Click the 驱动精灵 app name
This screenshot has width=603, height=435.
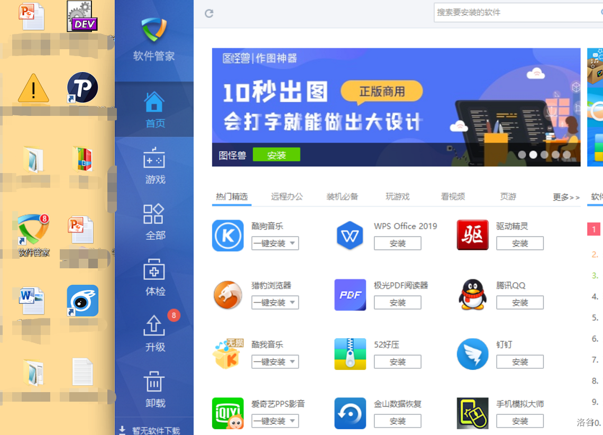[x=512, y=226]
